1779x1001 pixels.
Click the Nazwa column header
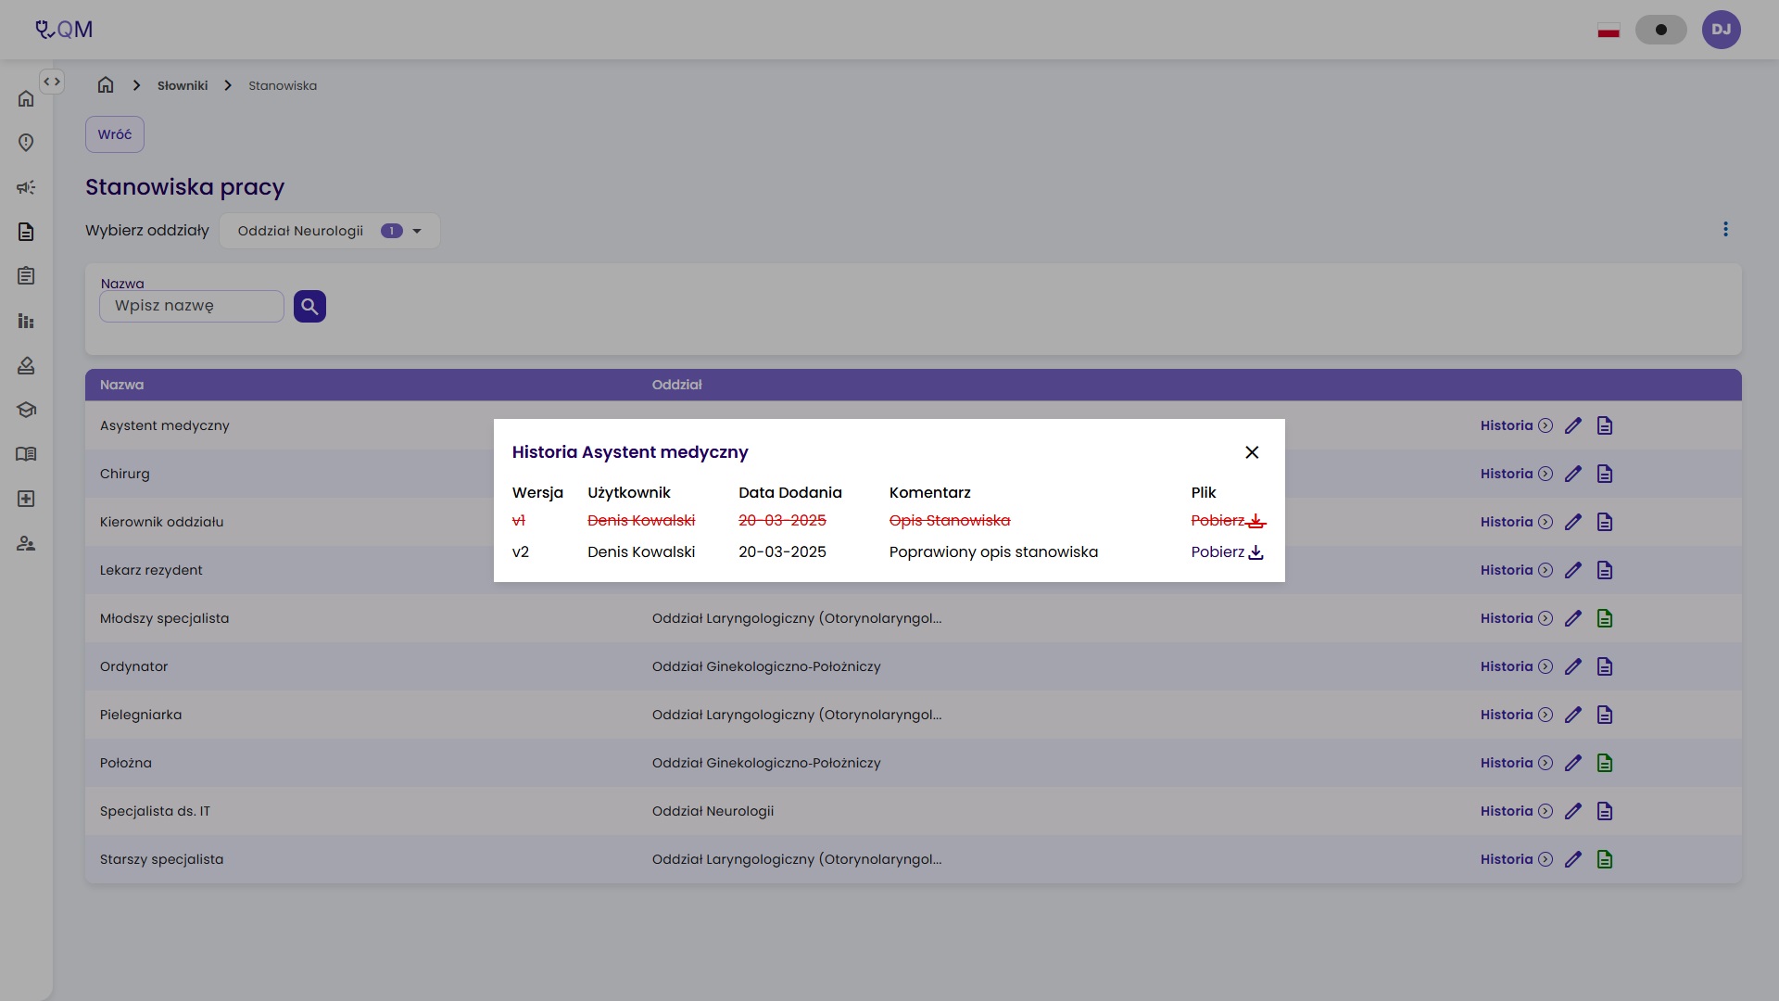(x=121, y=385)
